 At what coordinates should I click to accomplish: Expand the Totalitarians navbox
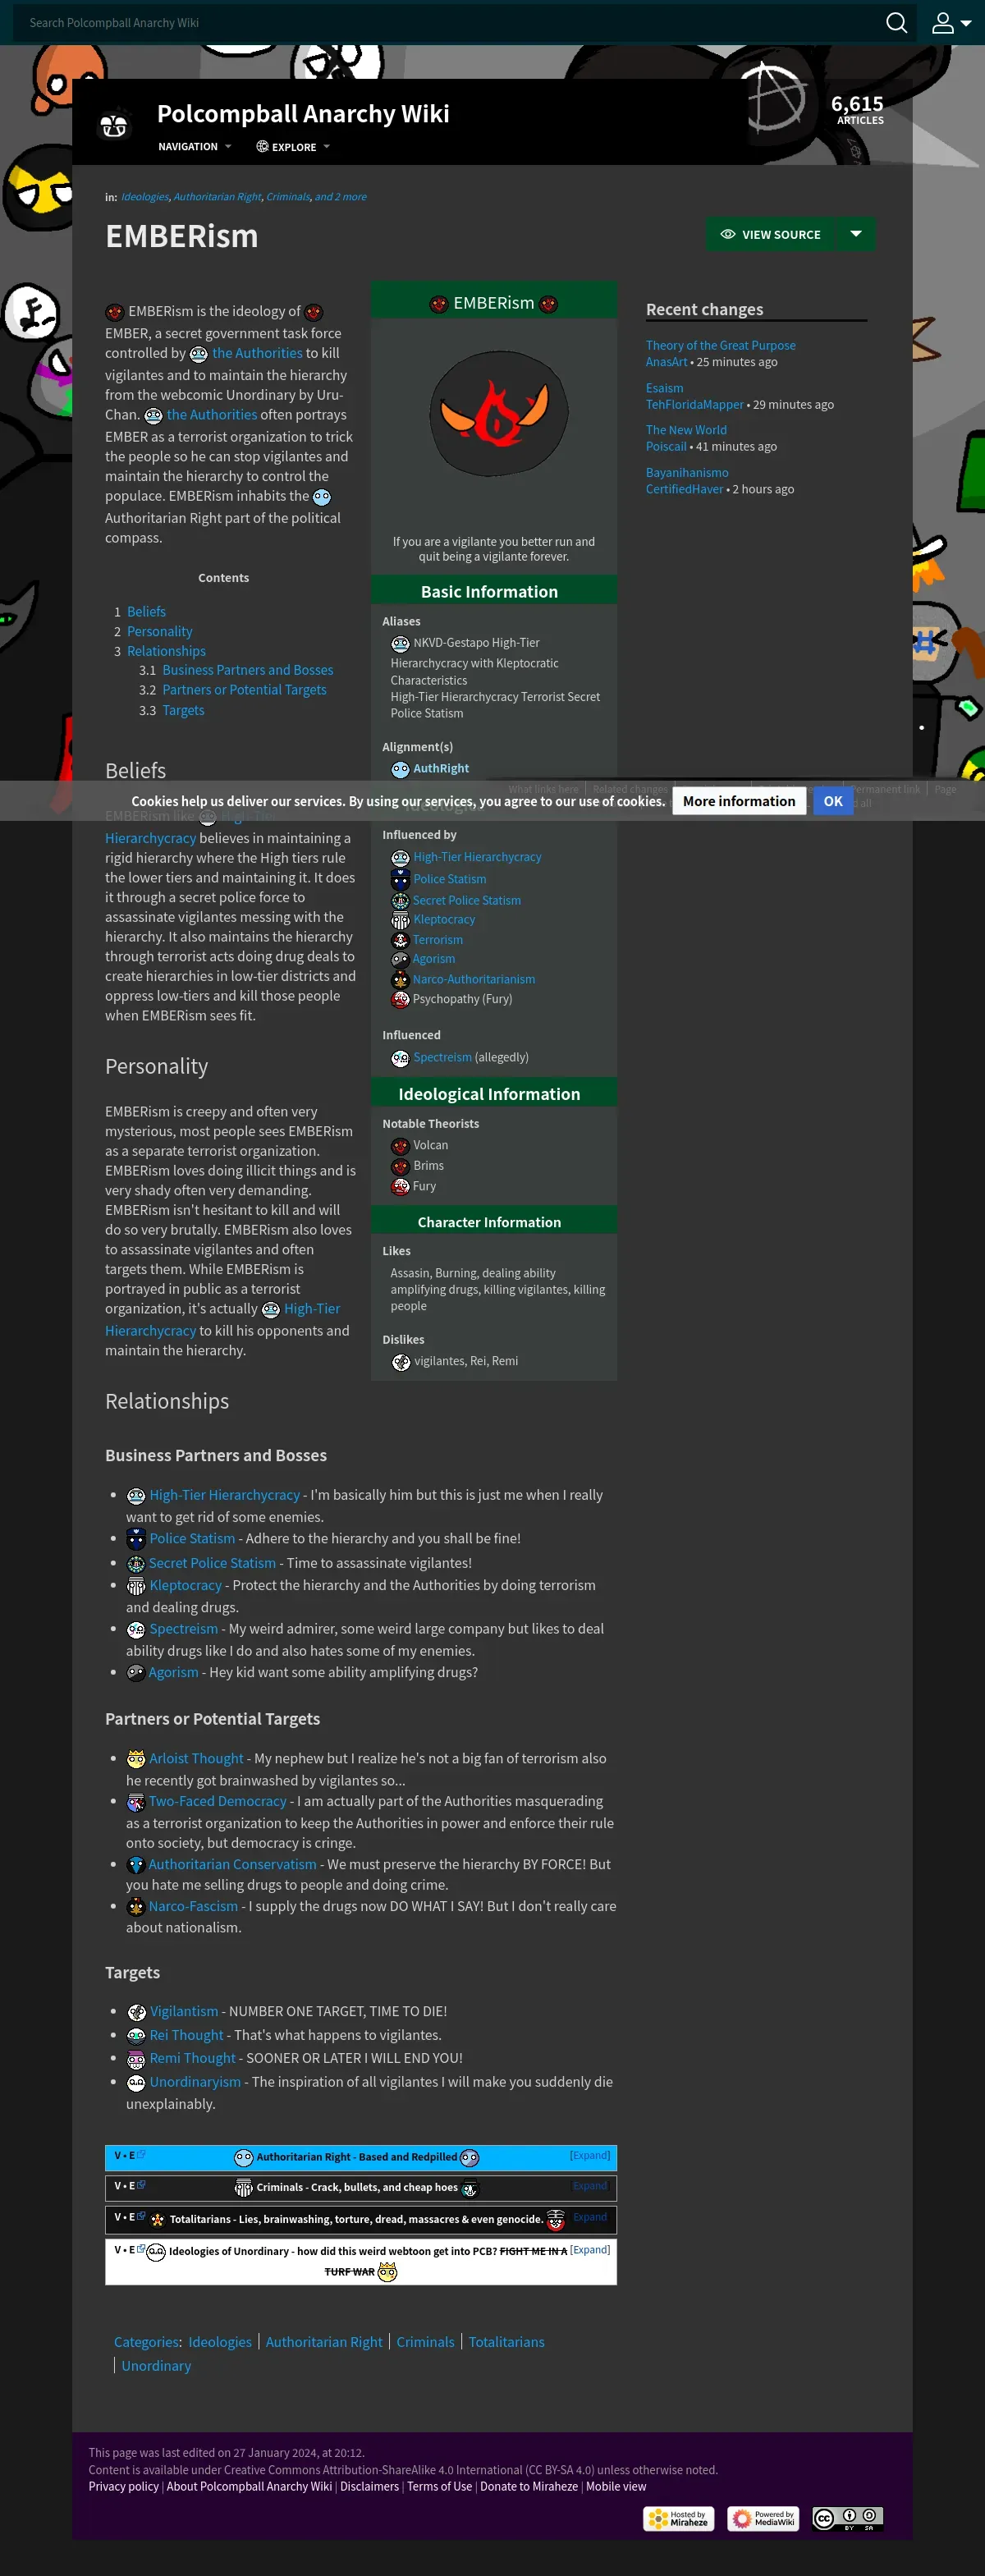pyautogui.click(x=590, y=2216)
